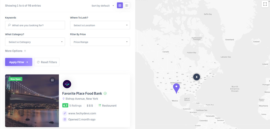Open the Select a Category dropdown
The width and height of the screenshot is (270, 129).
(35, 42)
